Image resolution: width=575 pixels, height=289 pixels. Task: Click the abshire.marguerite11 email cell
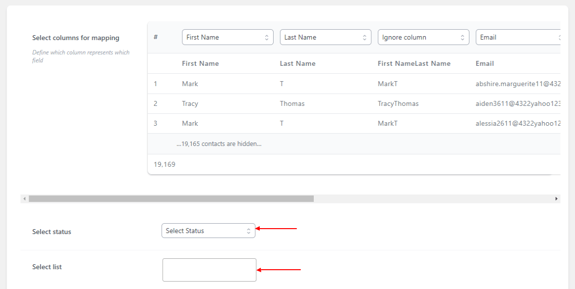pyautogui.click(x=518, y=84)
